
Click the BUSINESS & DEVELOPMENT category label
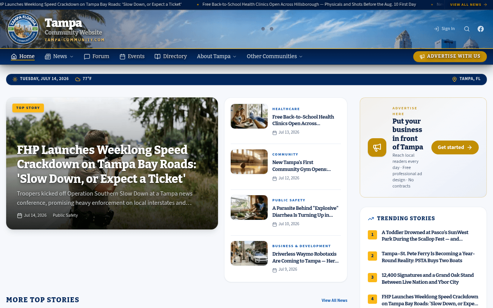(302, 246)
